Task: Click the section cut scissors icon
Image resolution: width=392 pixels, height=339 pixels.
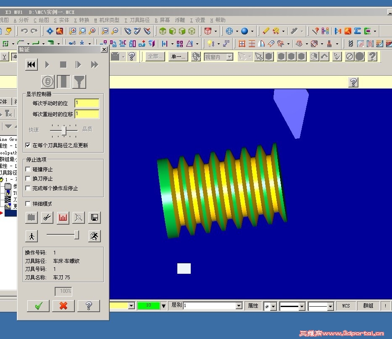Action: 47,217
